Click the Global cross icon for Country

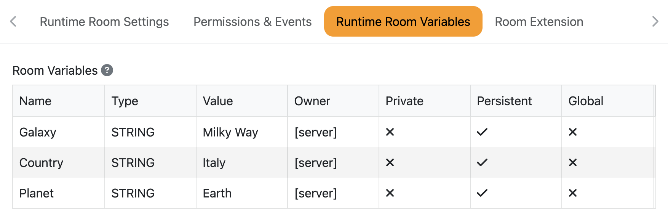(x=573, y=162)
